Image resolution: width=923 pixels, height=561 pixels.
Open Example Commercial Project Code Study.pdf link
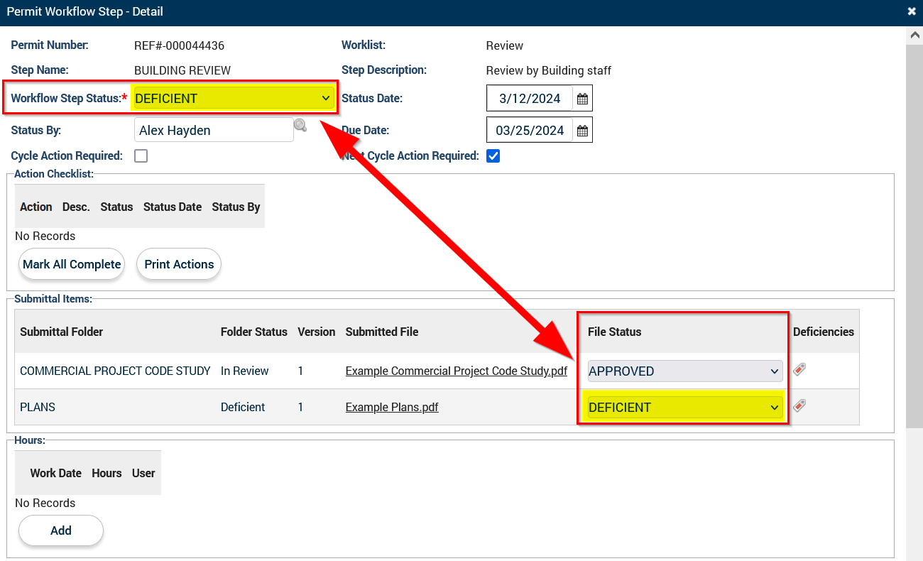click(456, 371)
